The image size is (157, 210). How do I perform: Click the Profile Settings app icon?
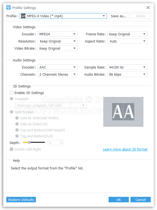coord(8,7)
